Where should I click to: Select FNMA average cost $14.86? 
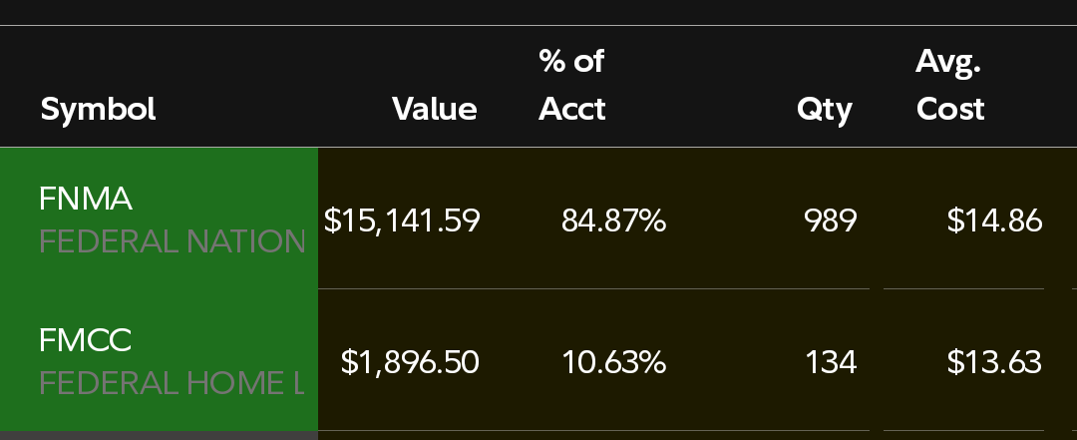tap(994, 220)
